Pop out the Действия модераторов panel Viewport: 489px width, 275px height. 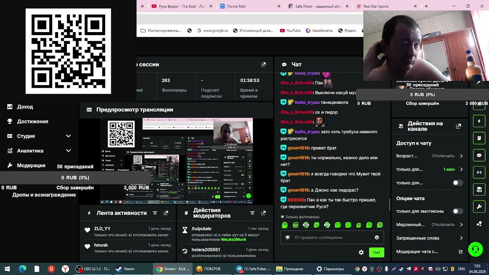pyautogui.click(x=263, y=213)
